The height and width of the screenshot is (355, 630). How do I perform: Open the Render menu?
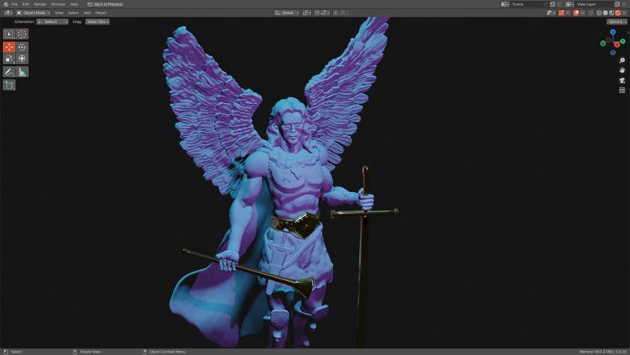[x=40, y=4]
